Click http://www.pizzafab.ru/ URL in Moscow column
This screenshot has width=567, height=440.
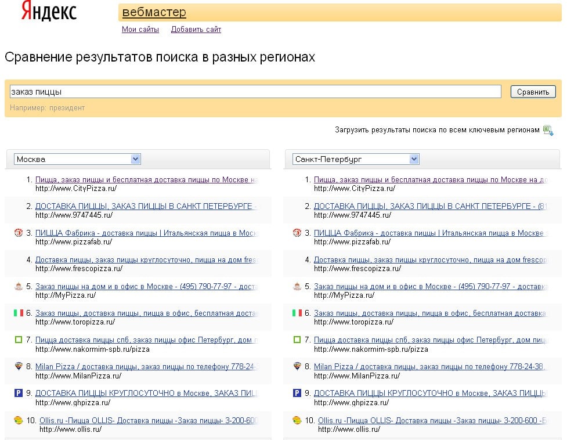pos(74,242)
